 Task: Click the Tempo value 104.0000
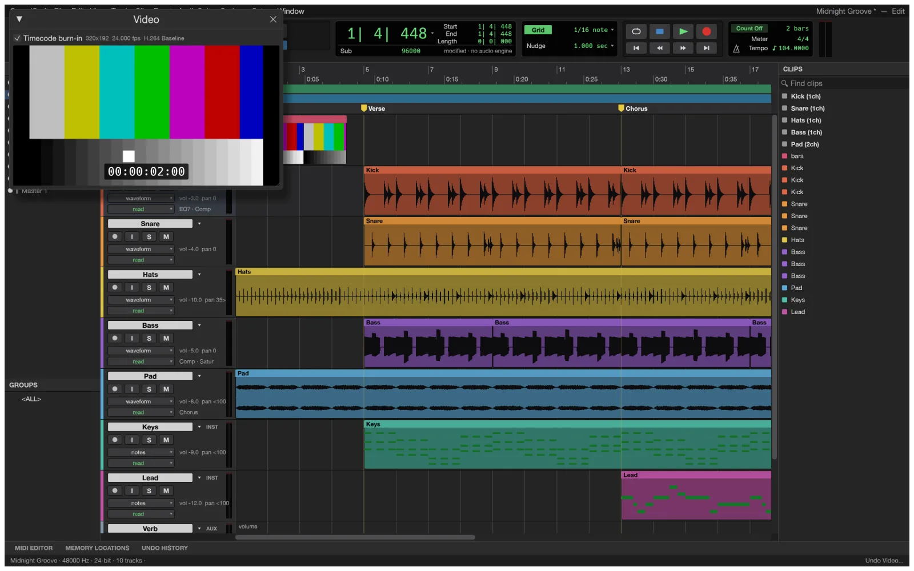(x=793, y=49)
